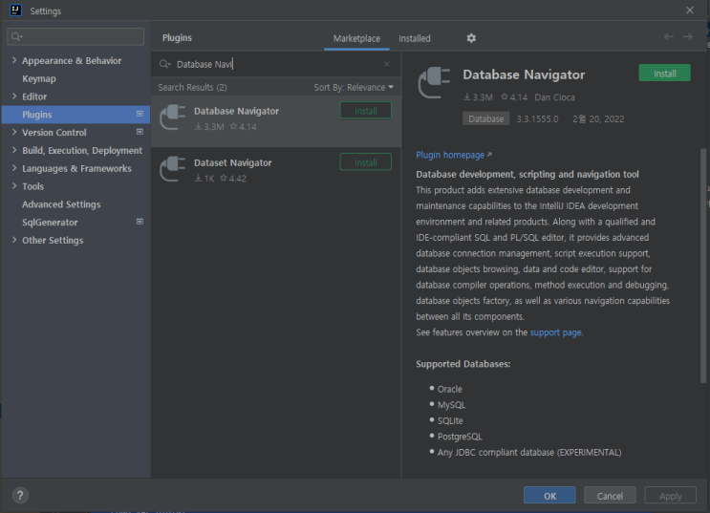The height and width of the screenshot is (513, 710).
Task: Click the green Install button in details pane
Action: click(x=664, y=73)
